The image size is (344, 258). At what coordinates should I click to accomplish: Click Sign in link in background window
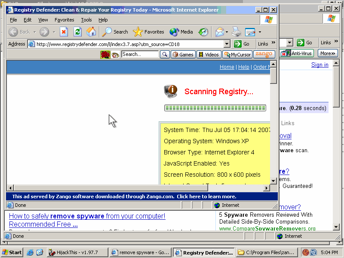point(319,65)
